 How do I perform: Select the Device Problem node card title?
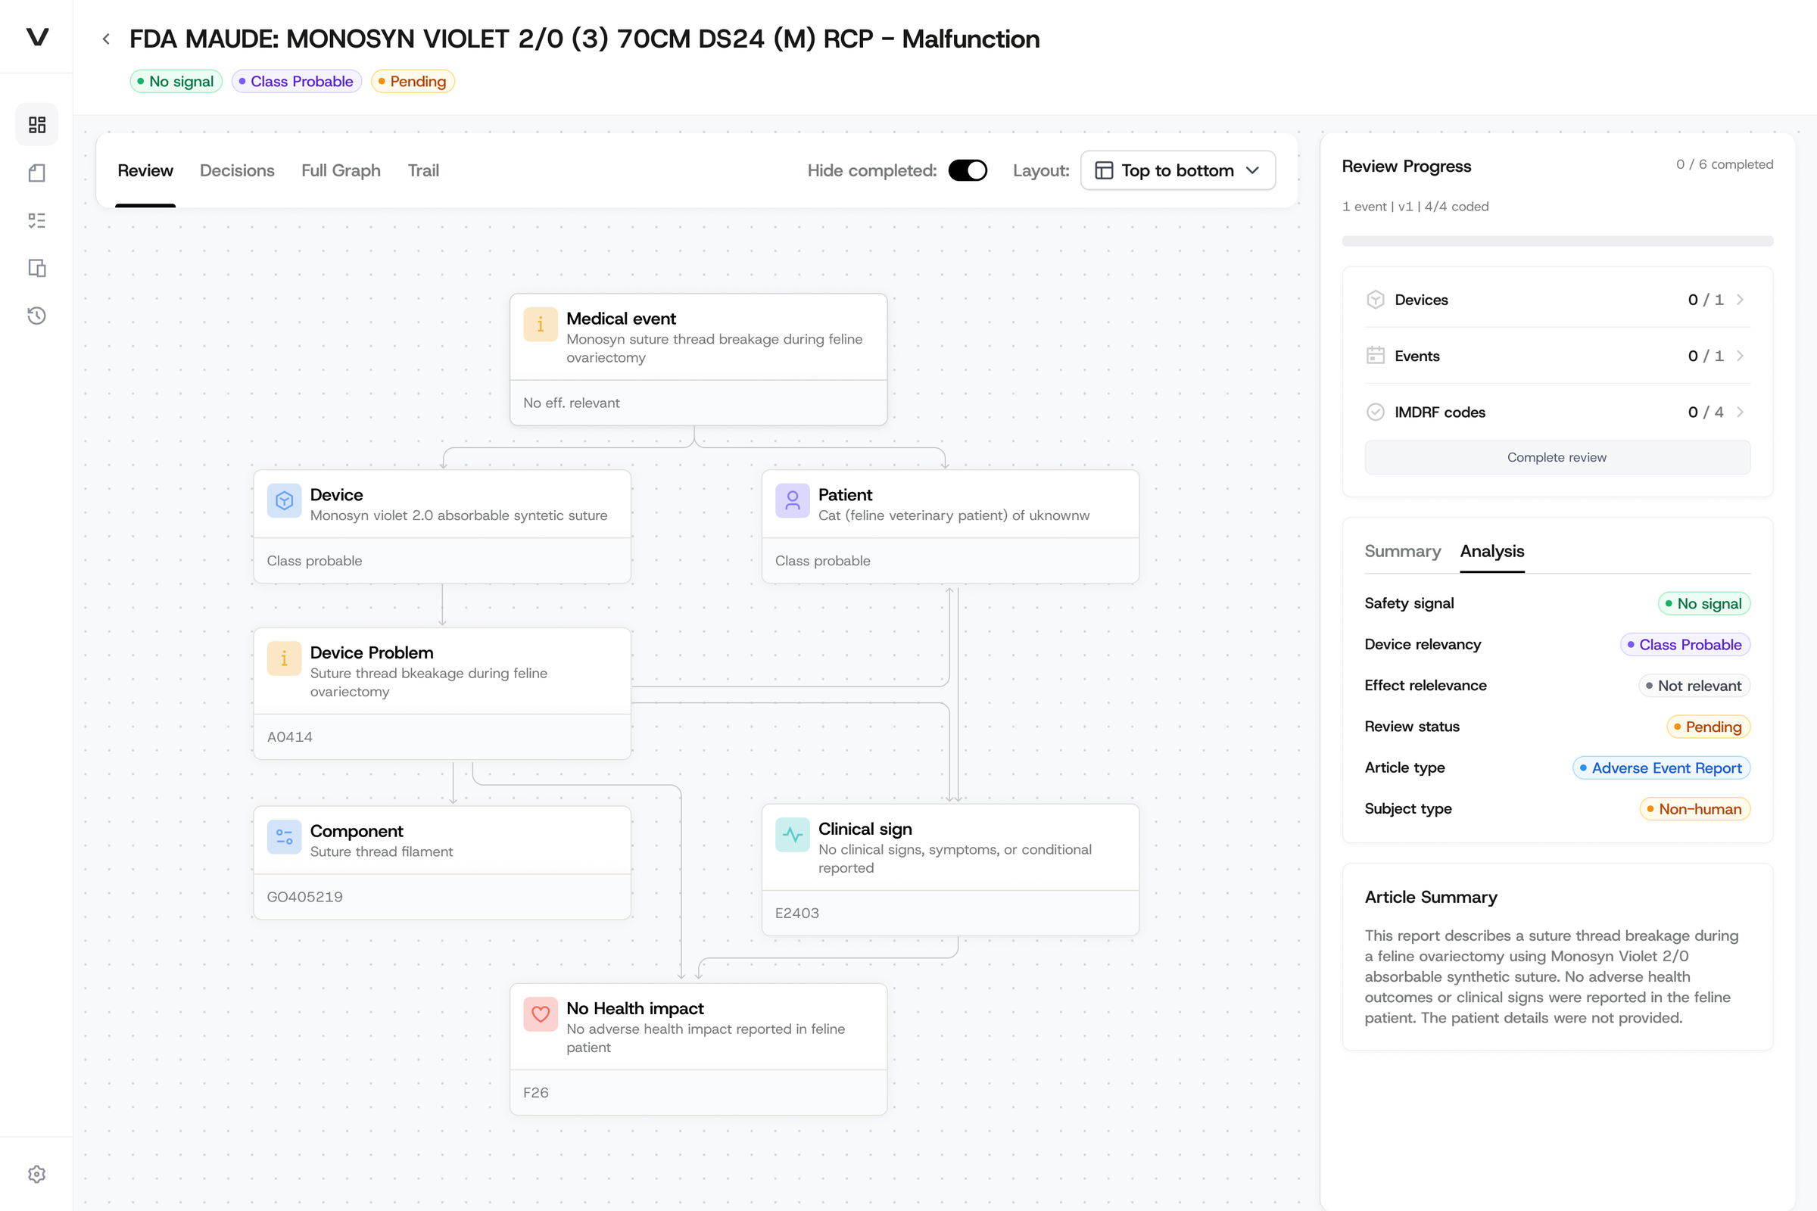pos(372,652)
